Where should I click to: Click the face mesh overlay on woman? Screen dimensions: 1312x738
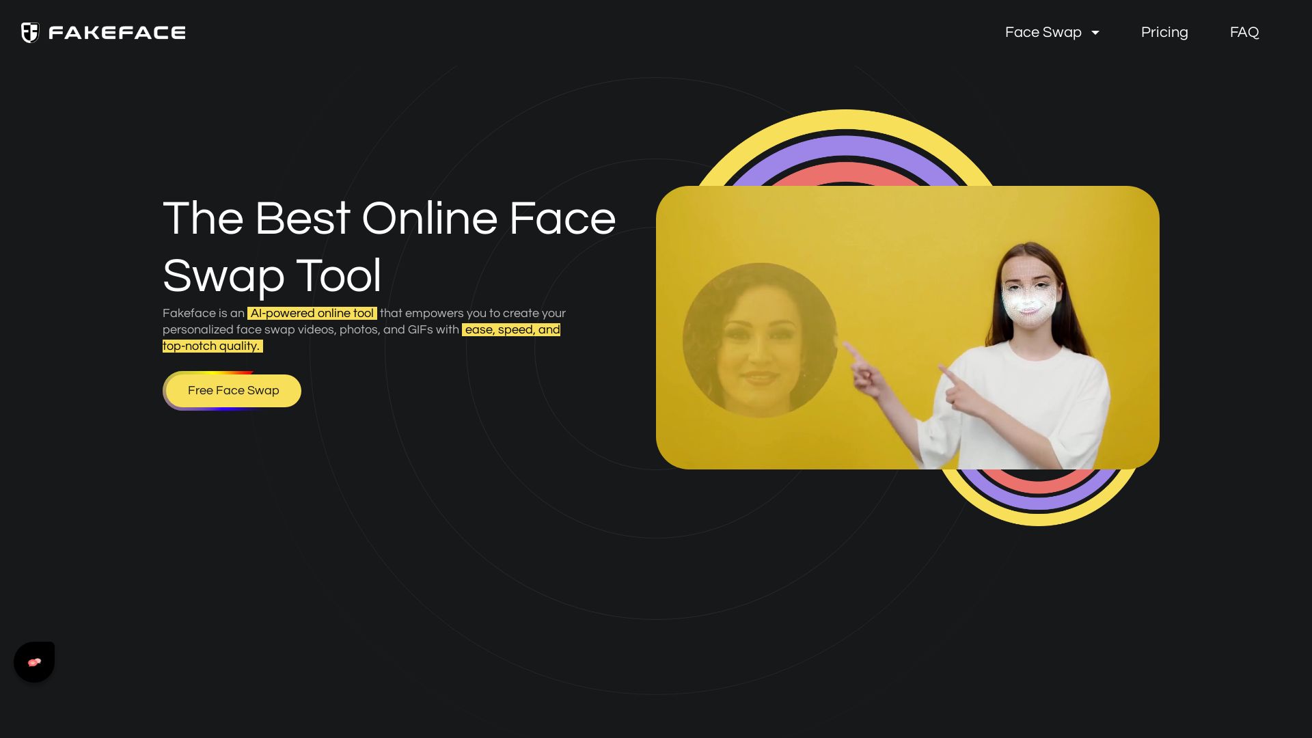1028,301
